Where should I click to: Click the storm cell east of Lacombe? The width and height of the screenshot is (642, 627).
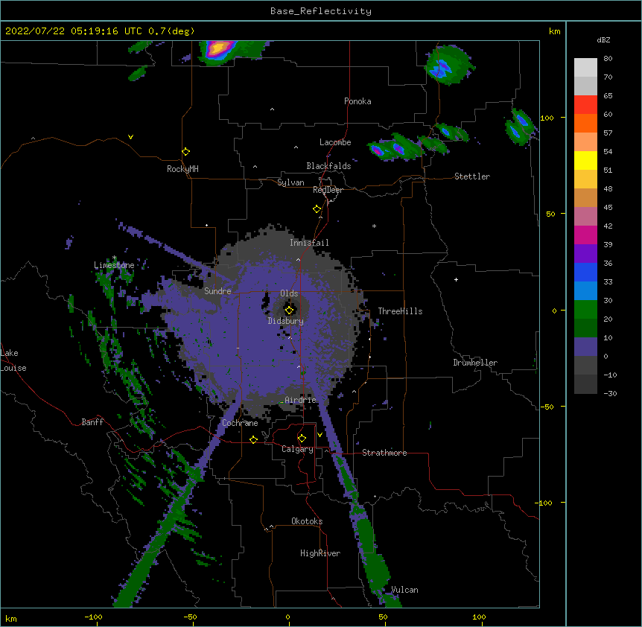(x=395, y=148)
